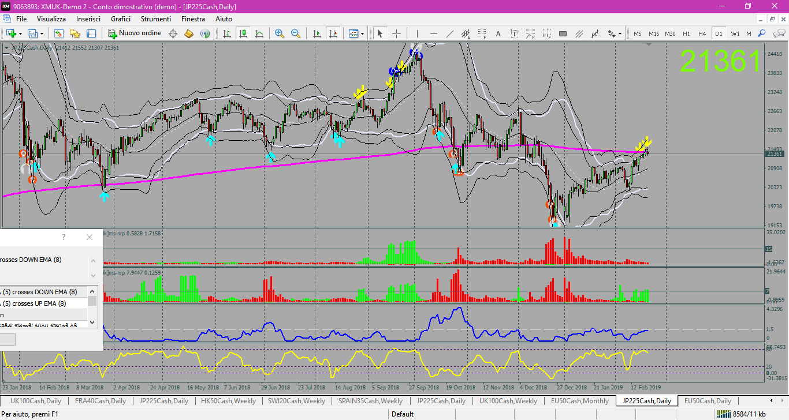Select the Andrews Pitchfork lines tool
Screen dimensions: 789x420
click(579, 33)
